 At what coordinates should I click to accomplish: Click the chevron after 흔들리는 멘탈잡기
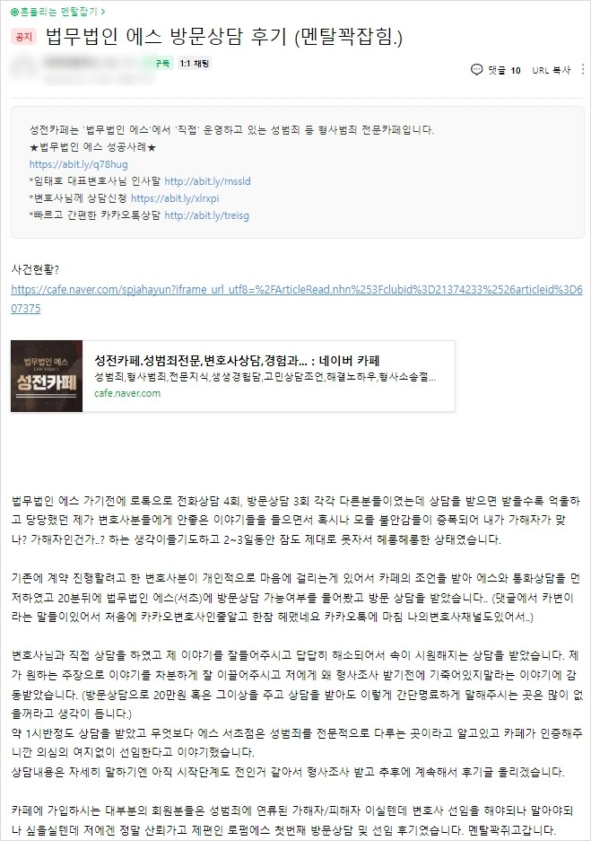[x=103, y=12]
